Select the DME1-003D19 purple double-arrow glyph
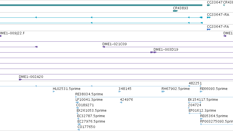 point(154,52)
